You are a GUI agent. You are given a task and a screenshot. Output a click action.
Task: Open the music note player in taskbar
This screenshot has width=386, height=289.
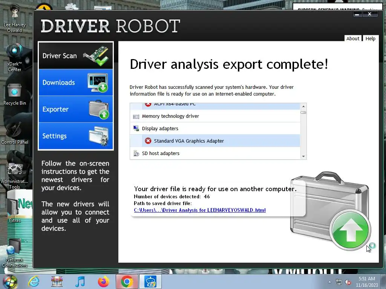click(80, 281)
